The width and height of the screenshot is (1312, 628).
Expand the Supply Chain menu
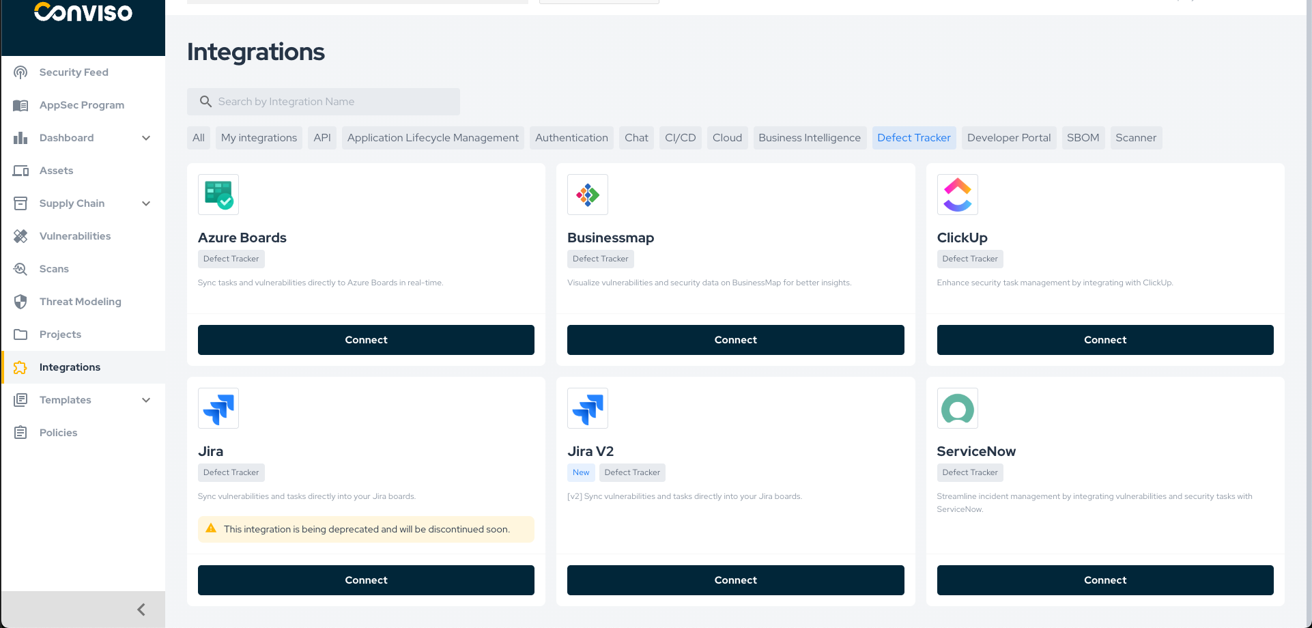(145, 203)
